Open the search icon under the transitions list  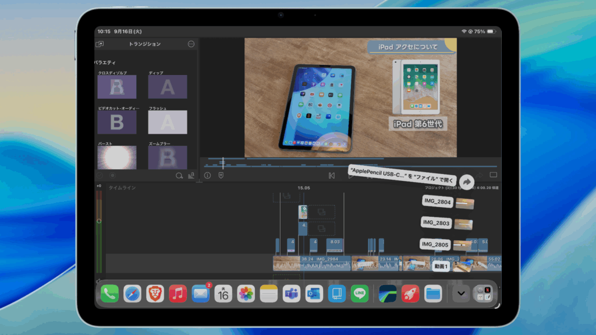(179, 176)
